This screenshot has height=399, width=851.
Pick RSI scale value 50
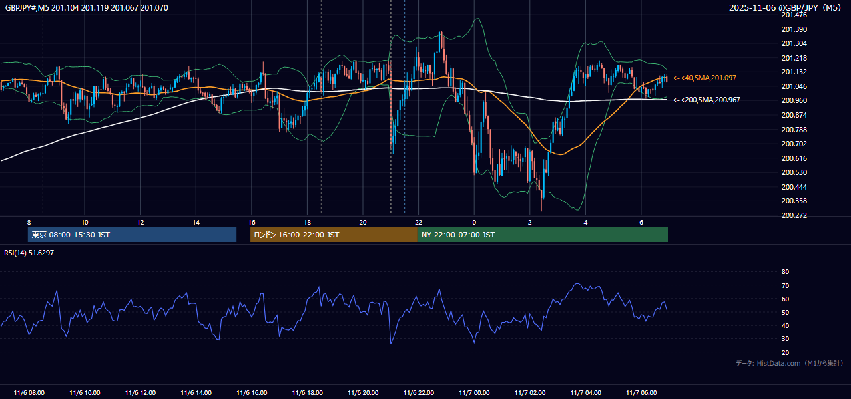[785, 312]
